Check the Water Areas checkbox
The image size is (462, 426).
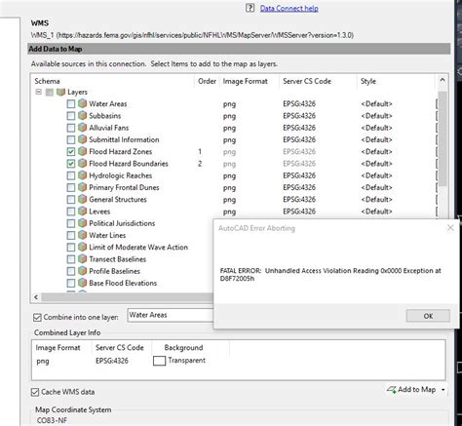71,104
